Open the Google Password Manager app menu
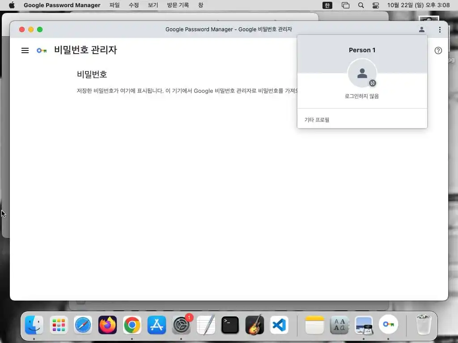458x343 pixels. click(x=62, y=5)
